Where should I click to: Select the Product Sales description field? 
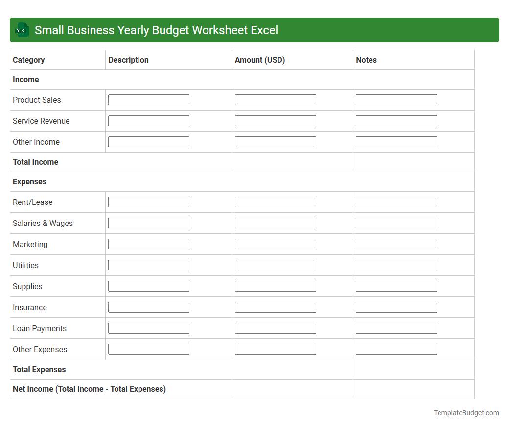148,99
